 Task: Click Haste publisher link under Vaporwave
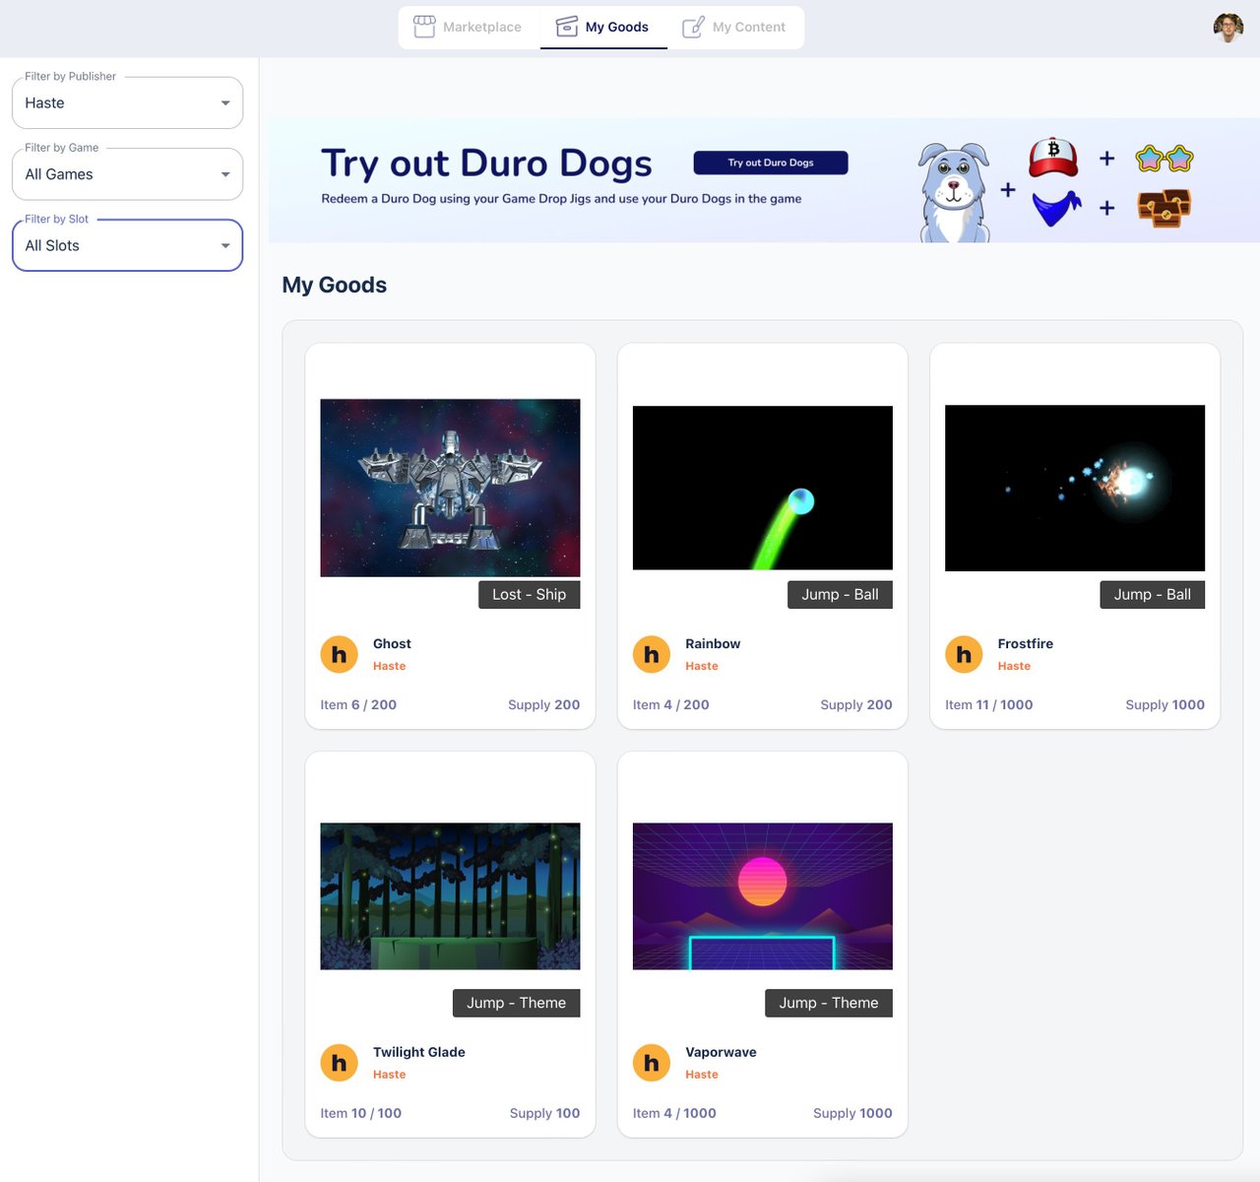[702, 1075]
